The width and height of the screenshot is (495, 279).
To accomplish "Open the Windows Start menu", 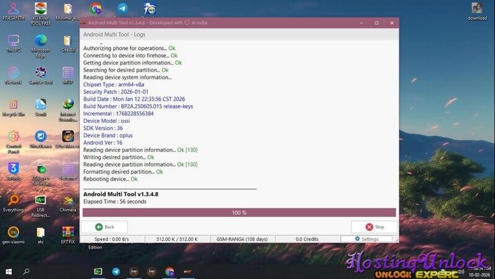I will coord(9,272).
